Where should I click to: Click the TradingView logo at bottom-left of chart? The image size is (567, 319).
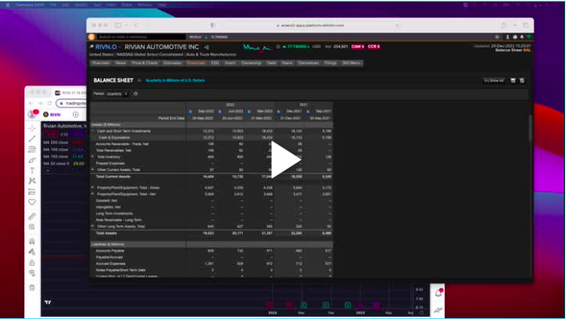click(x=48, y=302)
